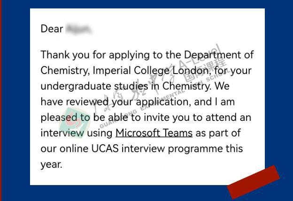Select the word "Dear" in greeting

pyautogui.click(x=52, y=29)
